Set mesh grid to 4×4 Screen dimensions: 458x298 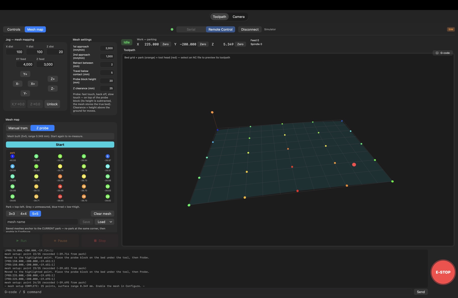[23, 214]
